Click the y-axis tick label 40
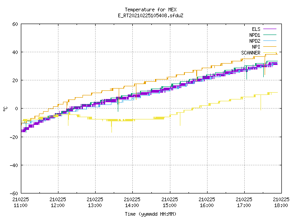Viewport: 290px width, 218px height. [15, 53]
